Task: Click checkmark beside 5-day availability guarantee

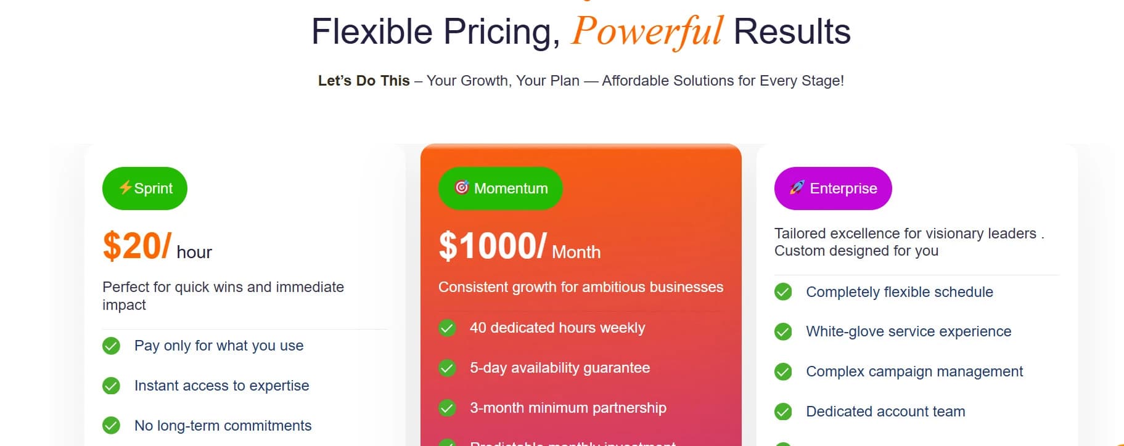Action: tap(447, 368)
